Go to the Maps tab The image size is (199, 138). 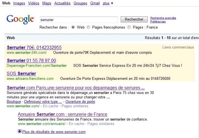pos(47,3)
